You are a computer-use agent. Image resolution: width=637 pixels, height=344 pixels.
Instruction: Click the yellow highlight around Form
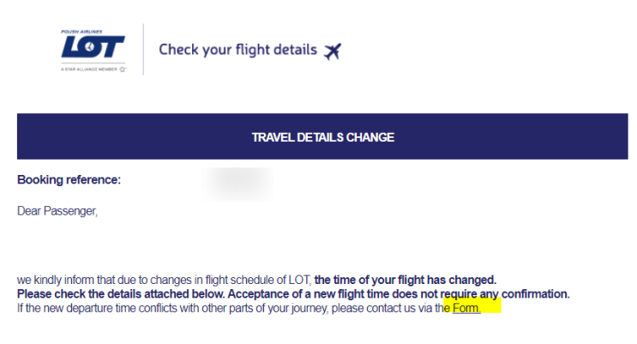[x=472, y=305]
